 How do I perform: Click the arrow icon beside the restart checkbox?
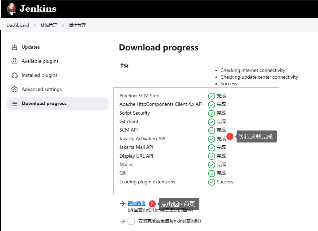coord(122,221)
